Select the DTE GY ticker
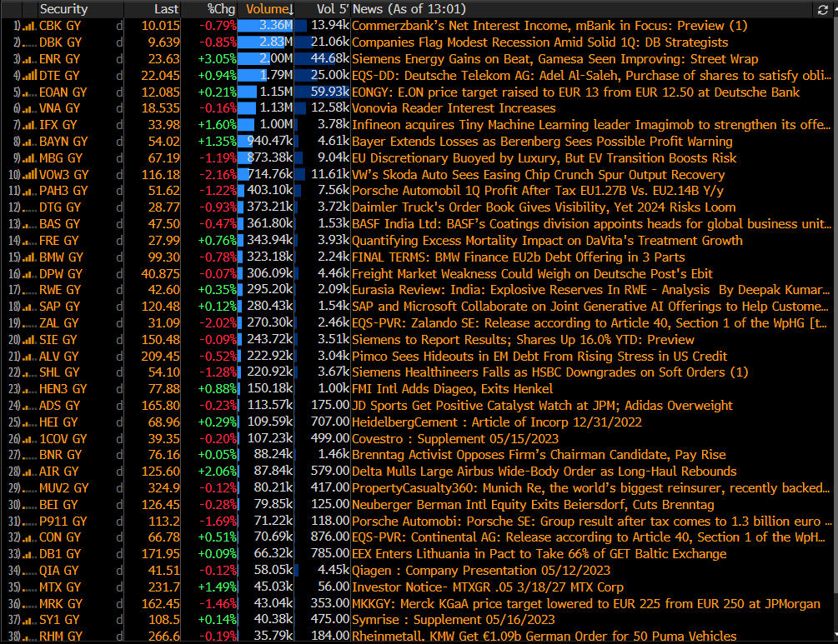The width and height of the screenshot is (838, 644). 59,76
